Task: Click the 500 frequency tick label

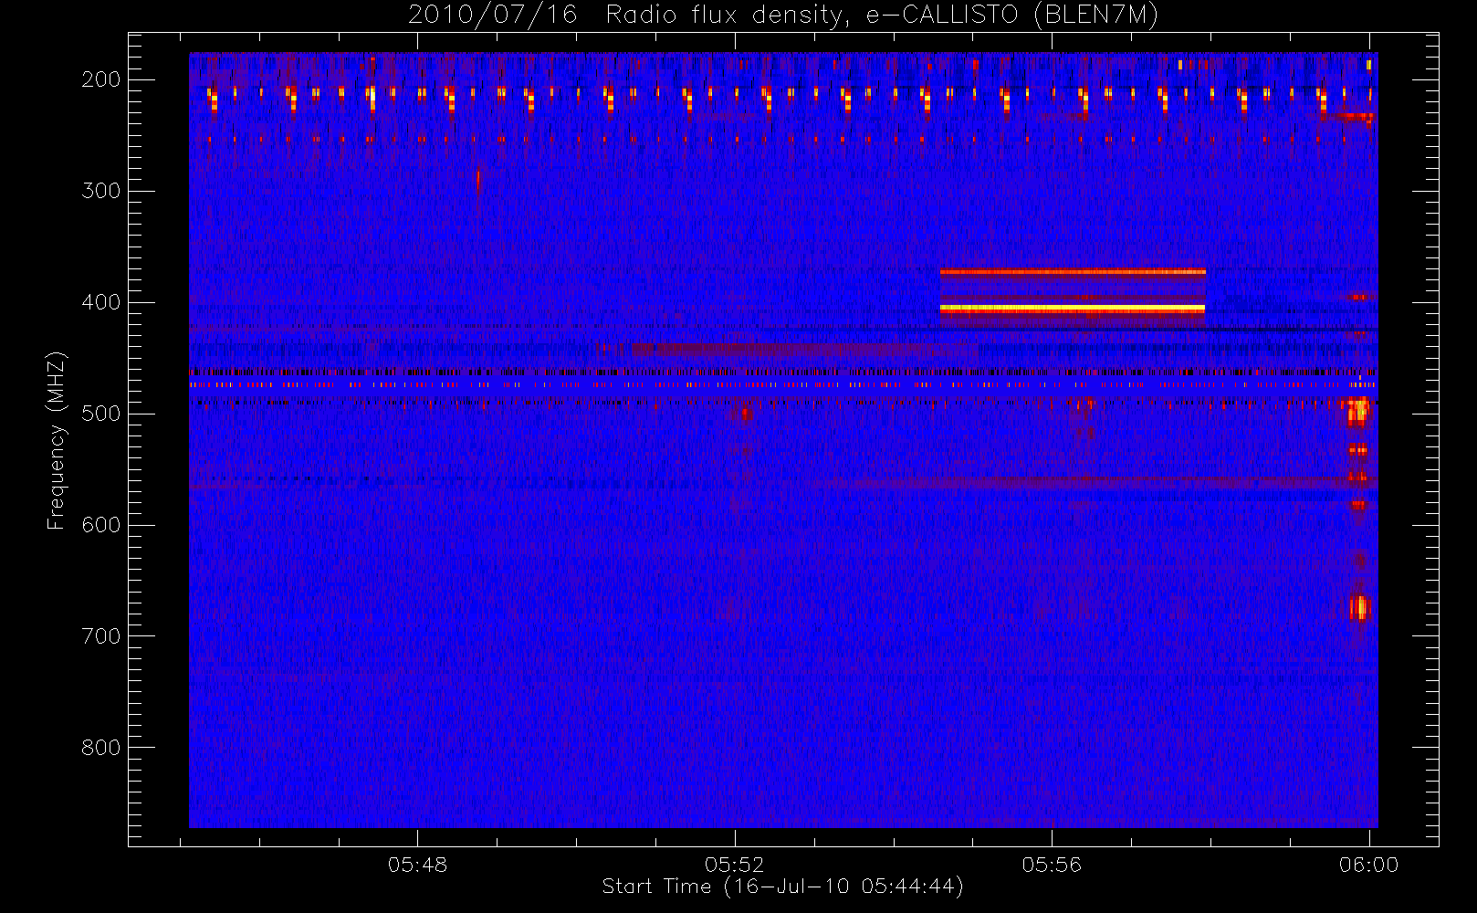Action: 101,414
